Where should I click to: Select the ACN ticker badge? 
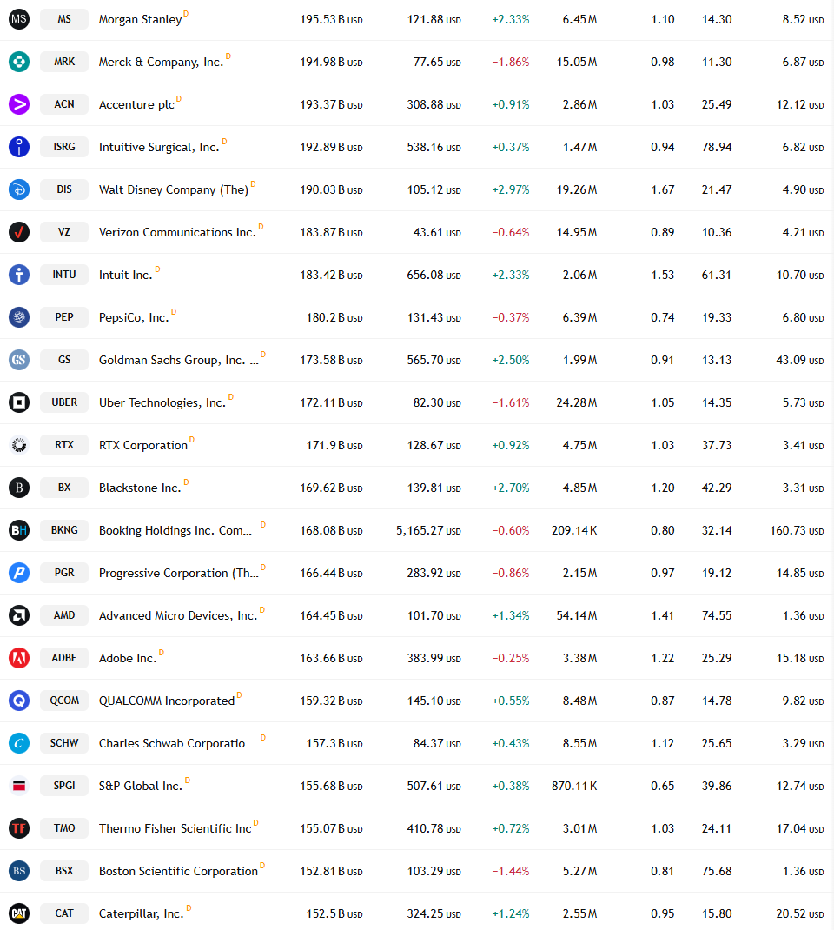click(x=64, y=104)
